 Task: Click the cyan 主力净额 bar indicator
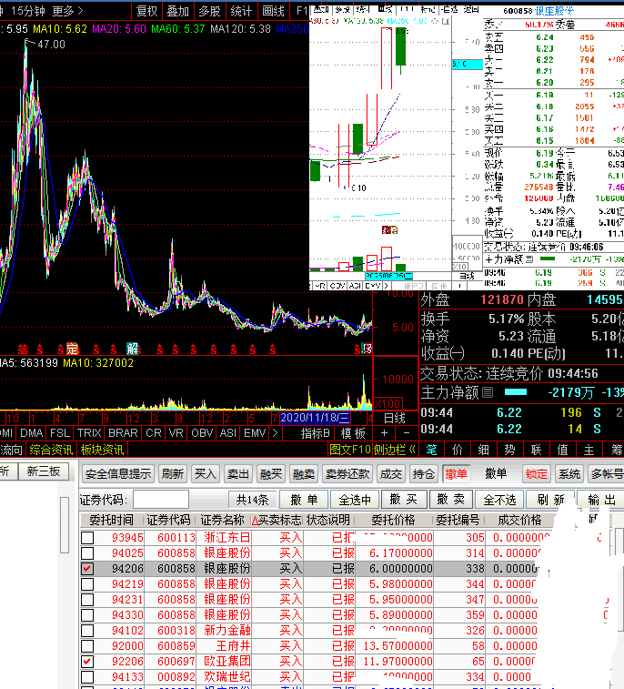coord(516,392)
